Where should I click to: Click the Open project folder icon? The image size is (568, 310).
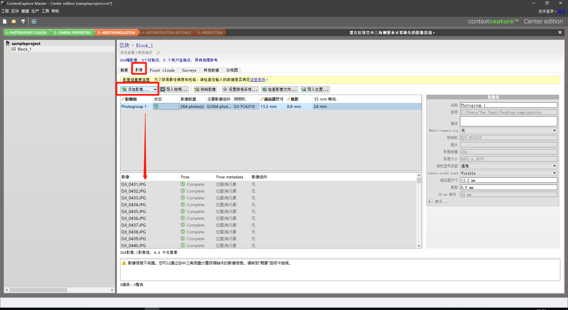click(14, 22)
